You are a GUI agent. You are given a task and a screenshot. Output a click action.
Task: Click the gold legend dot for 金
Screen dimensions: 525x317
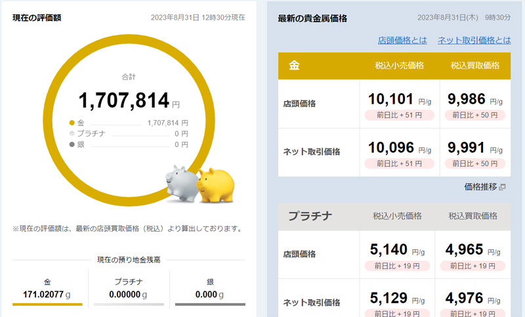(72, 123)
